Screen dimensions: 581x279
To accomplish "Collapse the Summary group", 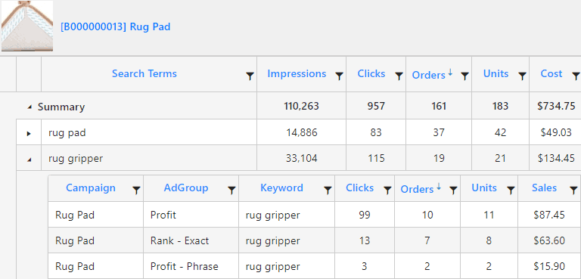I will 30,107.
